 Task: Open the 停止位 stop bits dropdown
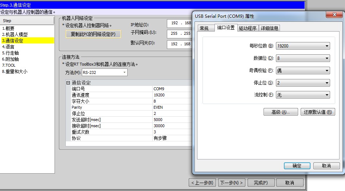(x=303, y=83)
